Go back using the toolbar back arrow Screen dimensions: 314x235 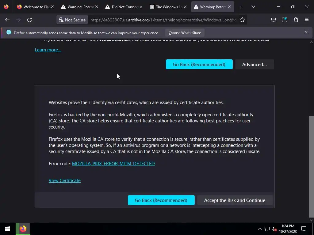point(7,20)
